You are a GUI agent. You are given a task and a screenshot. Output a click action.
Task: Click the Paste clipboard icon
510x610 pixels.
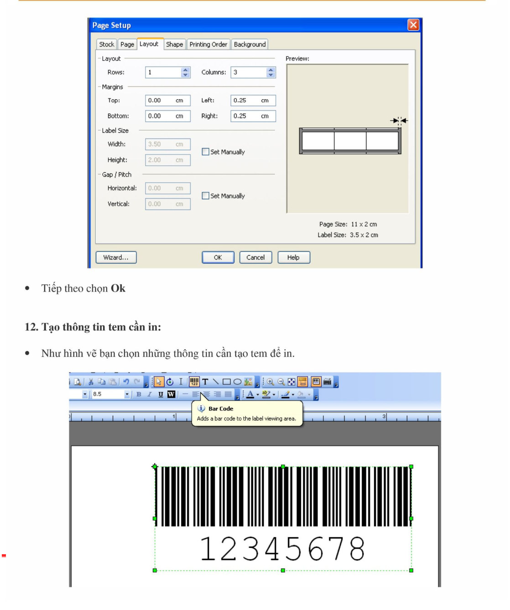pos(112,382)
